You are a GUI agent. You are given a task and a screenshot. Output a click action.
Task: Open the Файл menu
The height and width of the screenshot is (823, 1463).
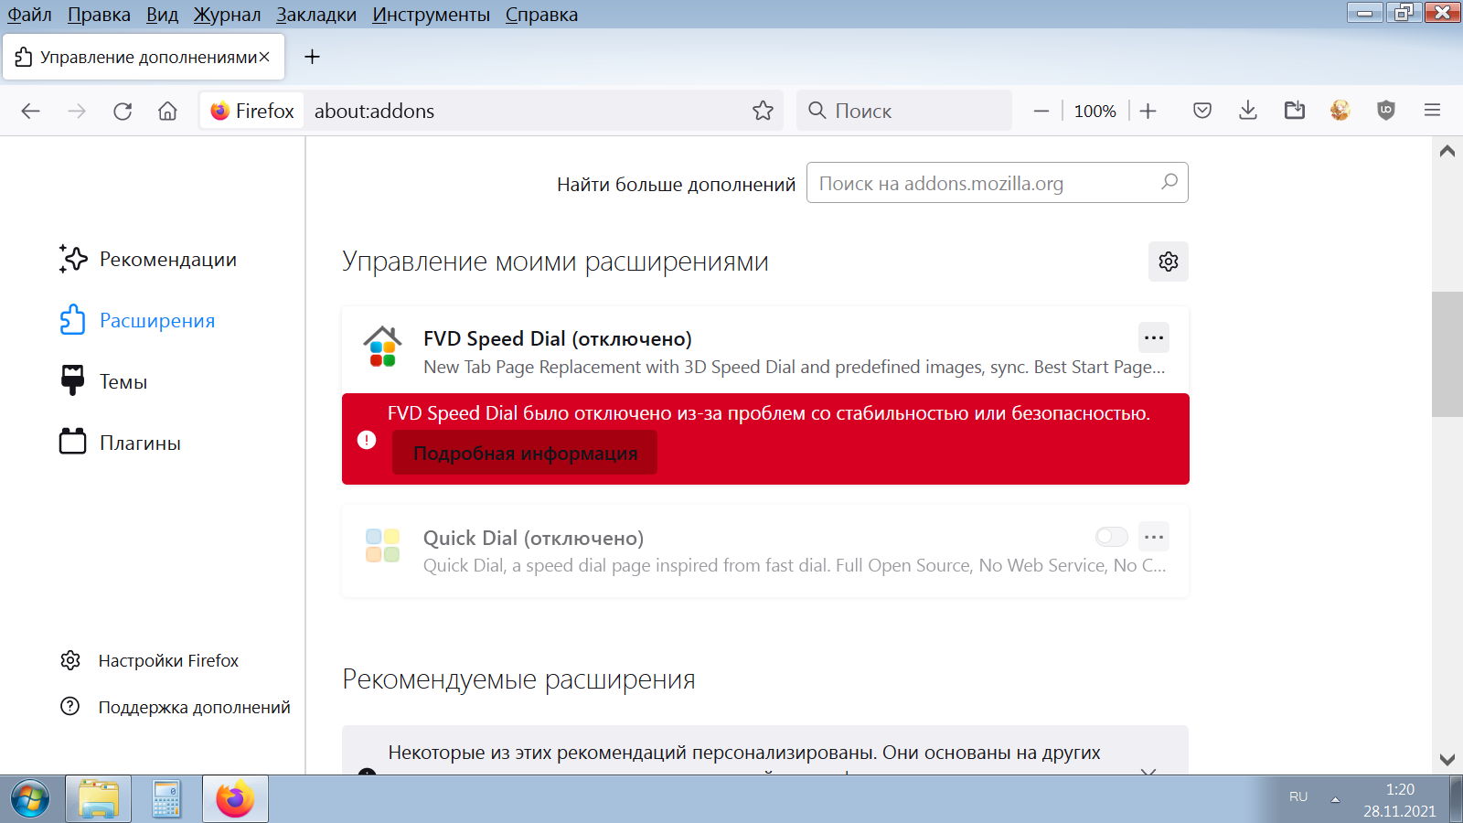[29, 15]
